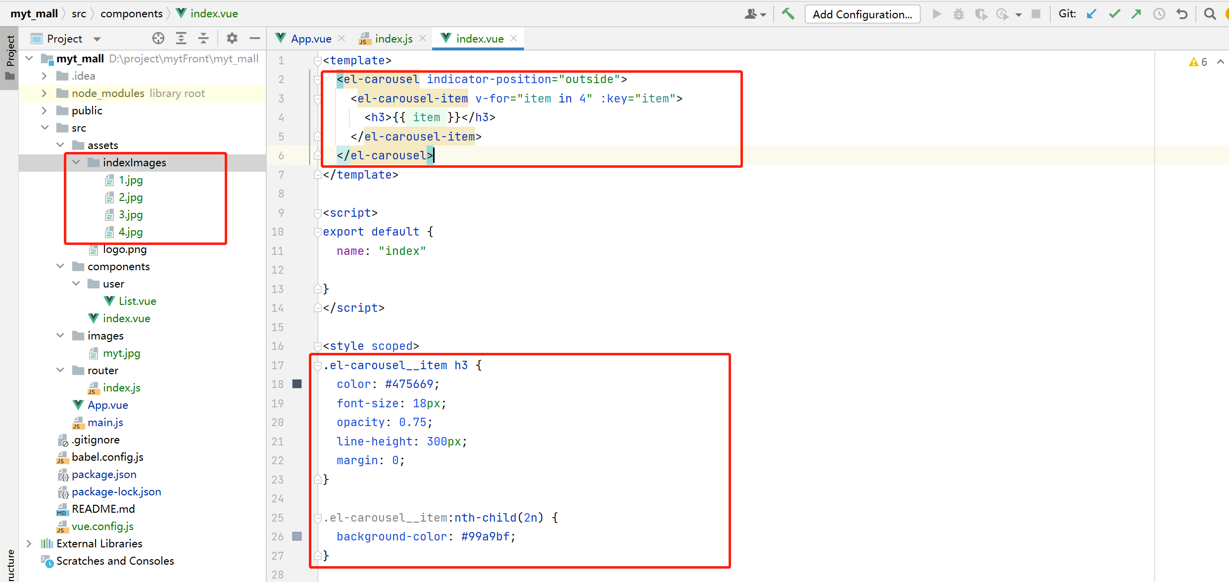Screen dimensions: 1229x582
Task: Click color swatch for #475669
Action: (x=297, y=384)
